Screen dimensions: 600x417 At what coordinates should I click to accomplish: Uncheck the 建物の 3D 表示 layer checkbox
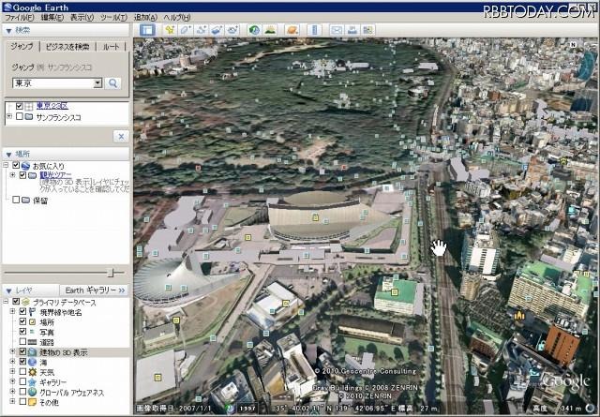[x=24, y=351]
